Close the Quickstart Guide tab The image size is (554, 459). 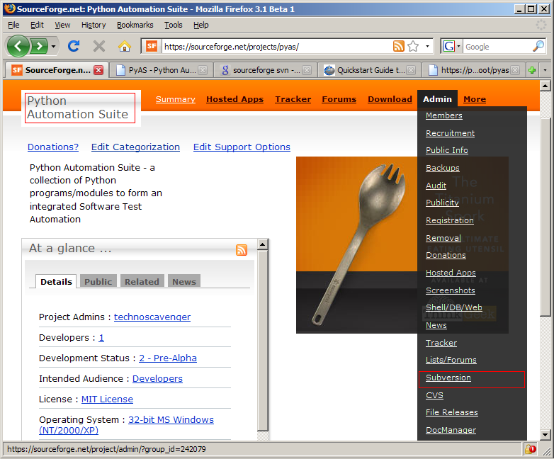[x=411, y=70]
